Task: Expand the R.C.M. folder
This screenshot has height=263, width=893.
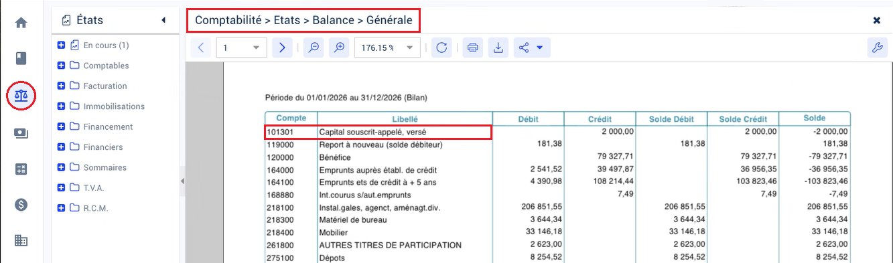Action: [x=62, y=208]
